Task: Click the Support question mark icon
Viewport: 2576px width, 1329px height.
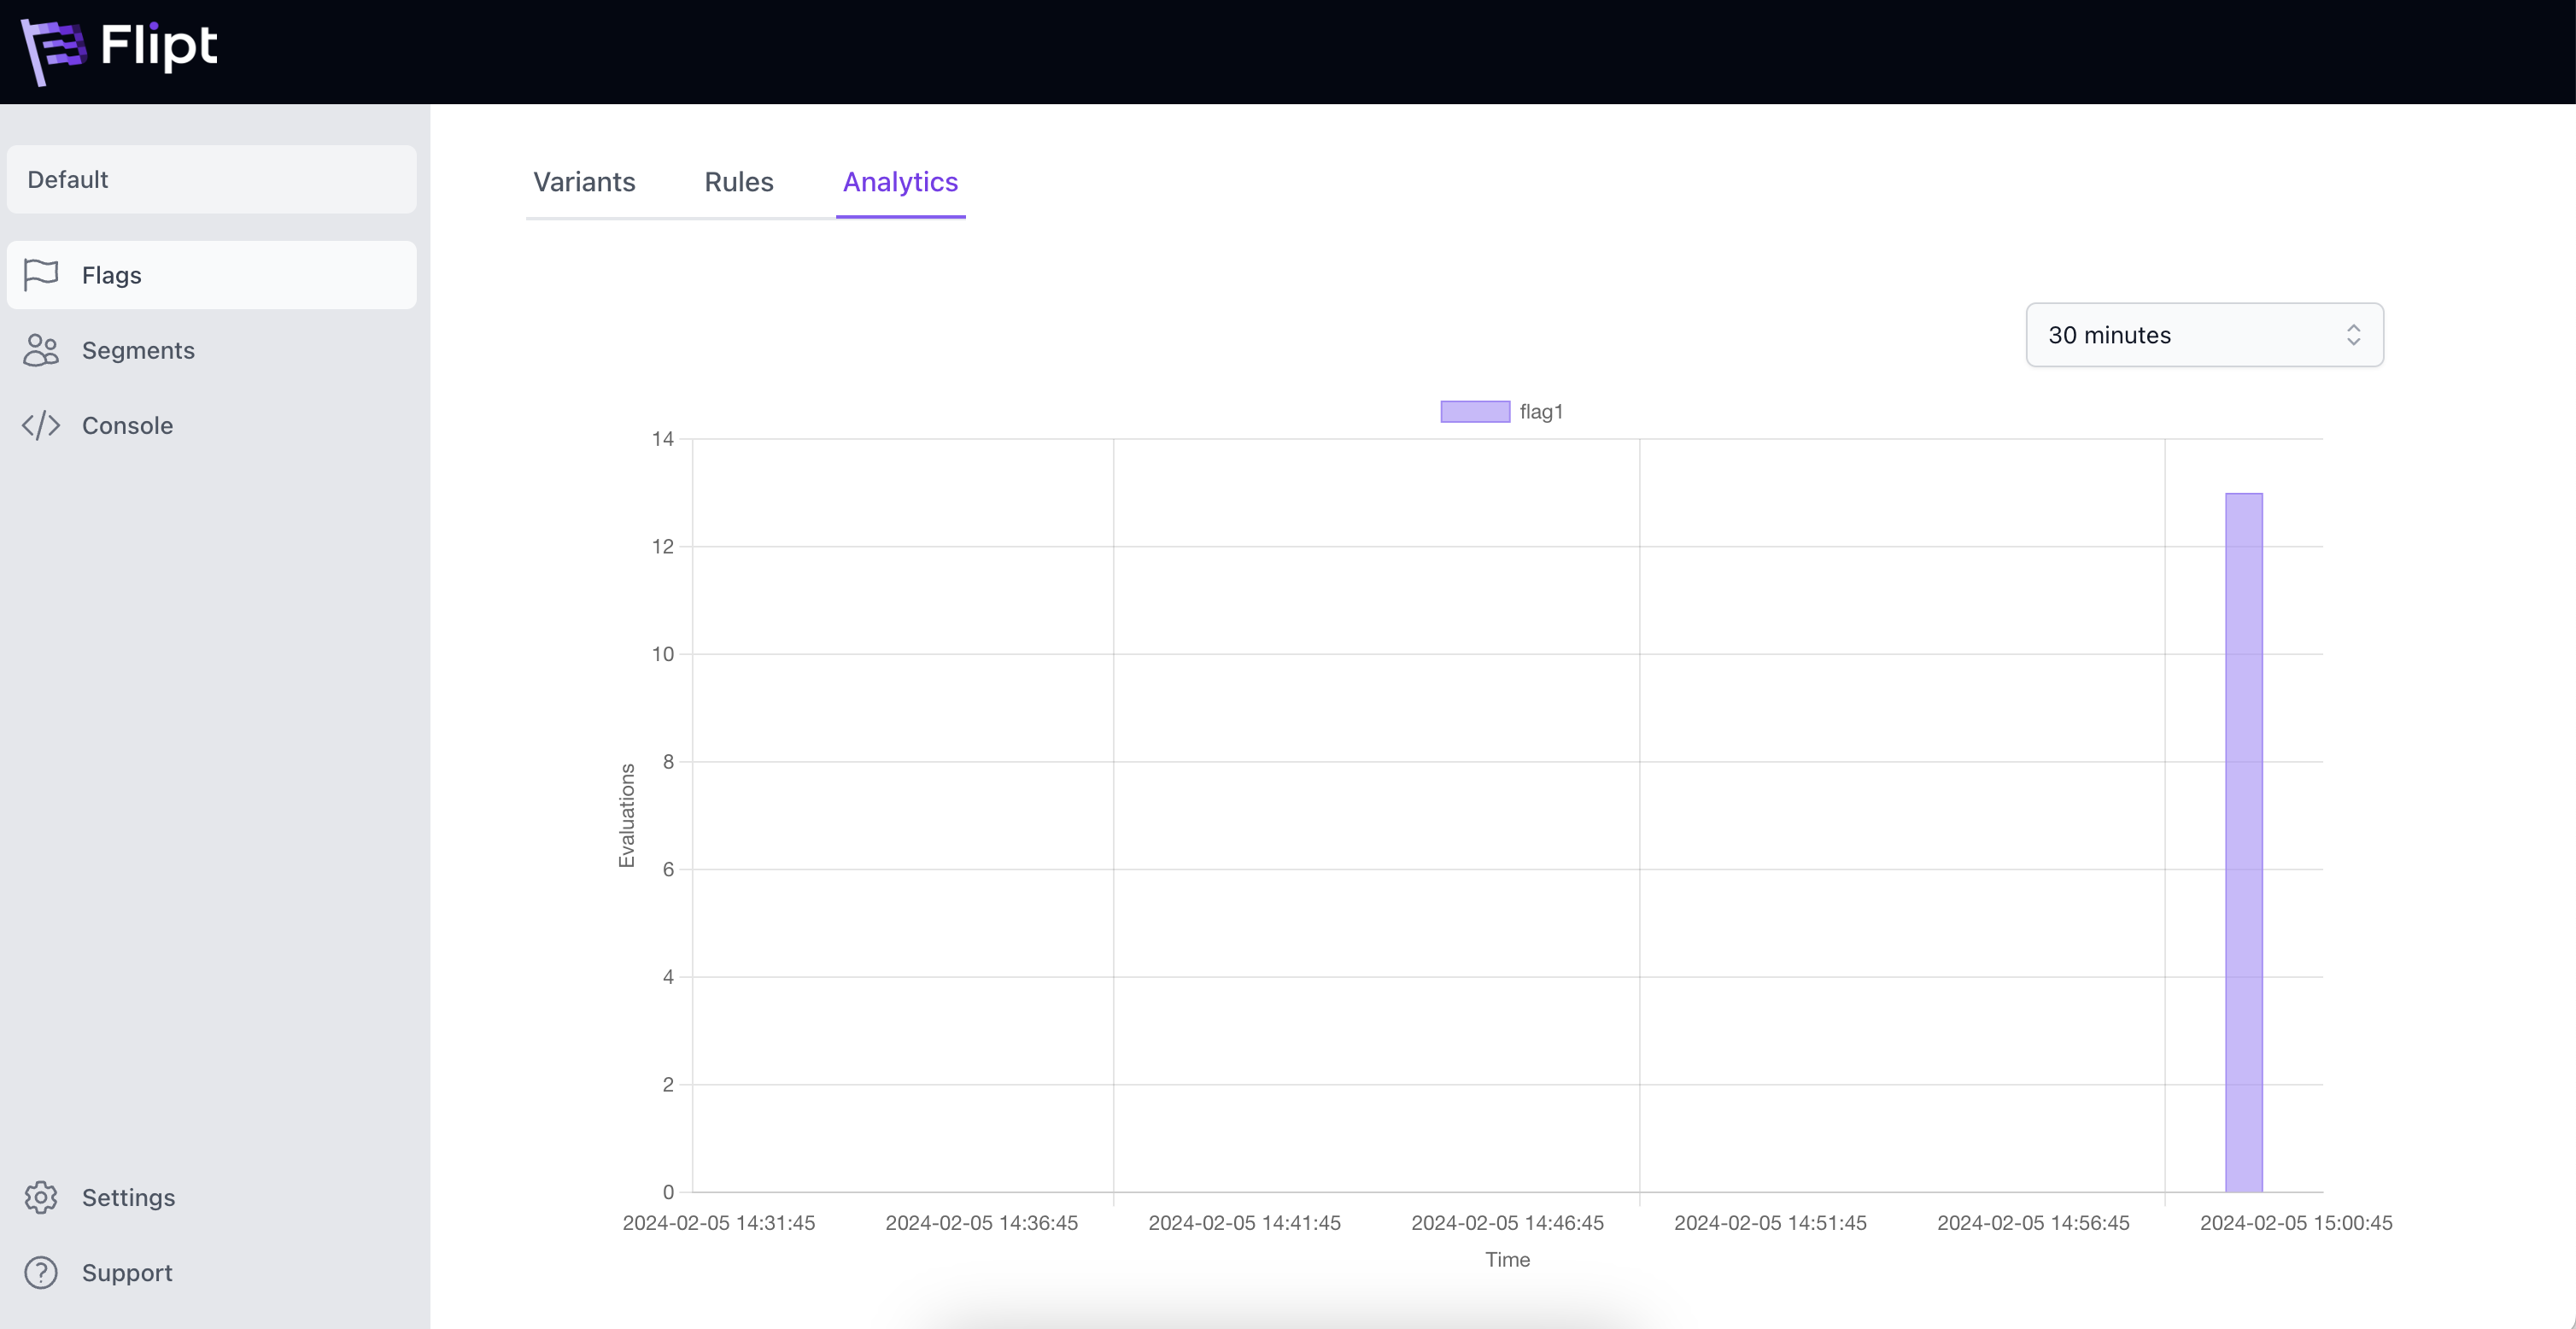Action: [x=41, y=1272]
